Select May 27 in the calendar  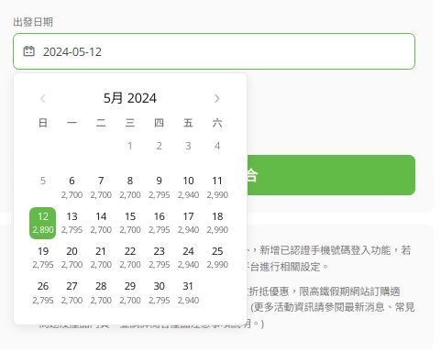click(x=72, y=292)
